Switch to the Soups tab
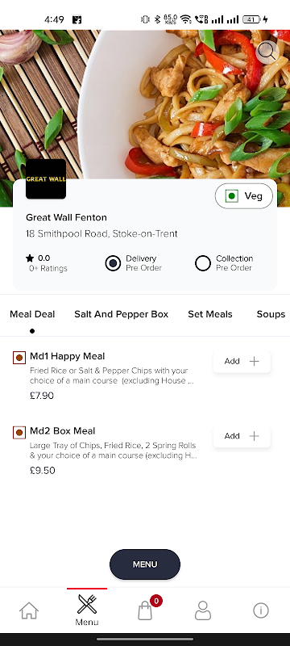Image resolution: width=290 pixels, height=646 pixels. coord(271,314)
